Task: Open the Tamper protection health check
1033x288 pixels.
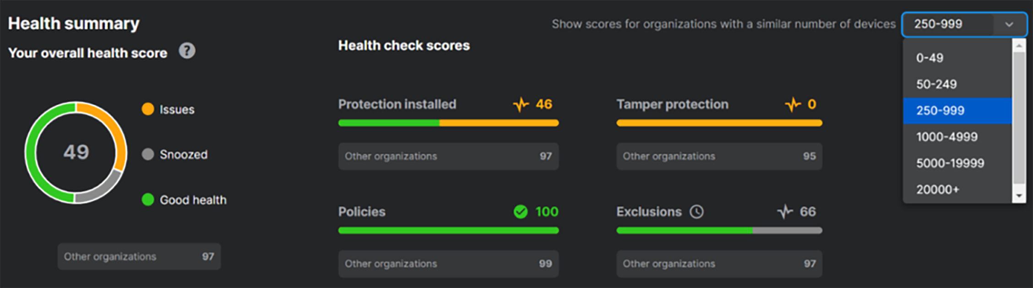Action: (672, 105)
